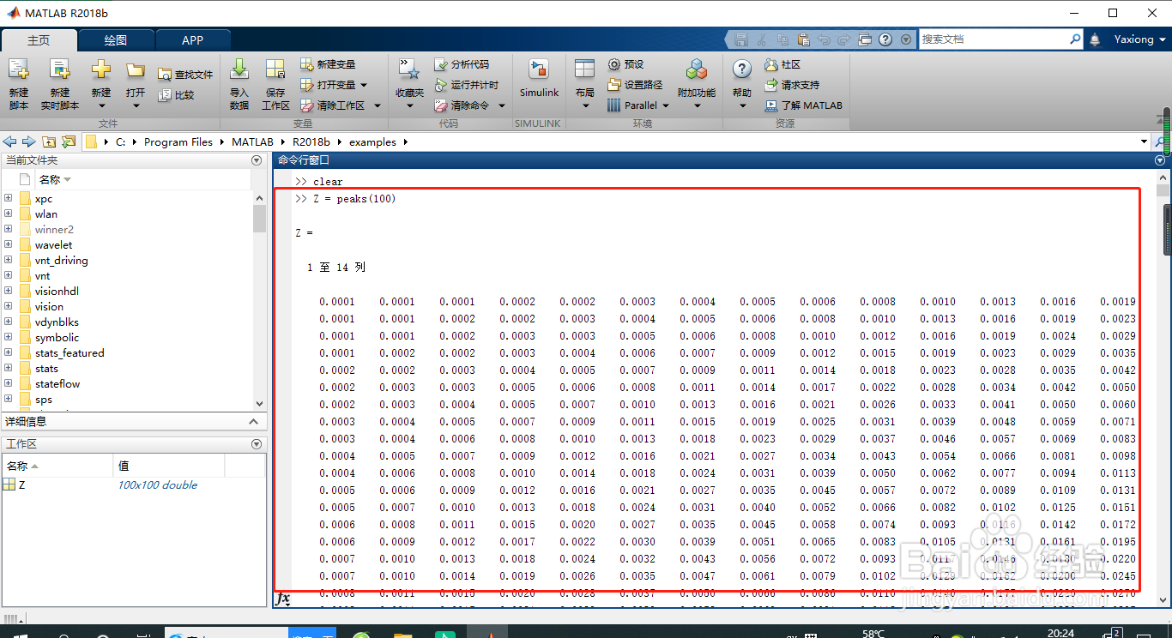The width and height of the screenshot is (1172, 638).
Task: Expand the vision folder
Action: [9, 306]
